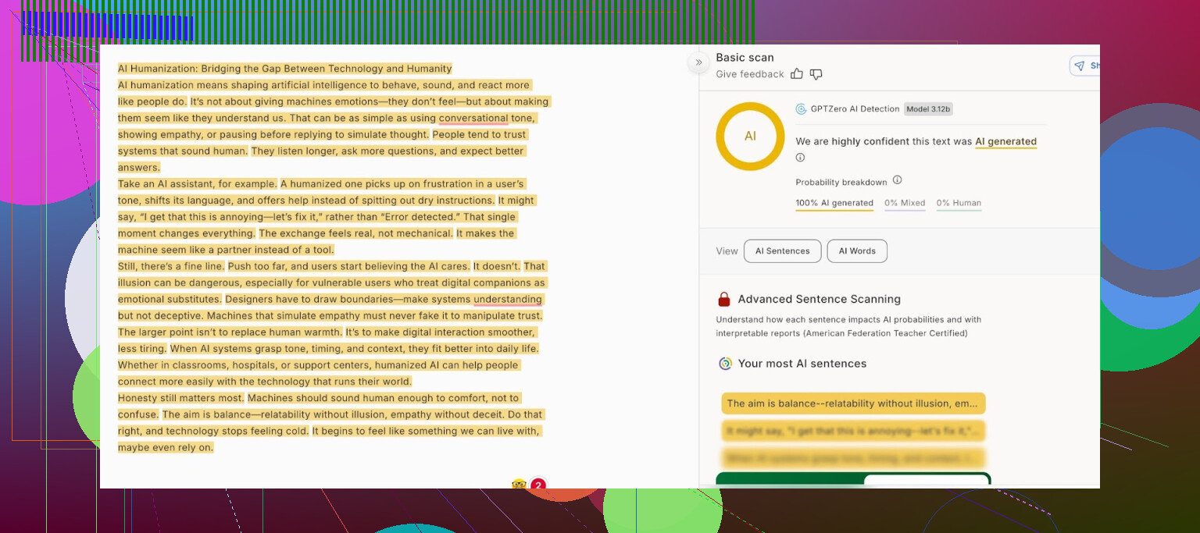Click the Give feedback text
The image size is (1200, 533).
tap(750, 74)
